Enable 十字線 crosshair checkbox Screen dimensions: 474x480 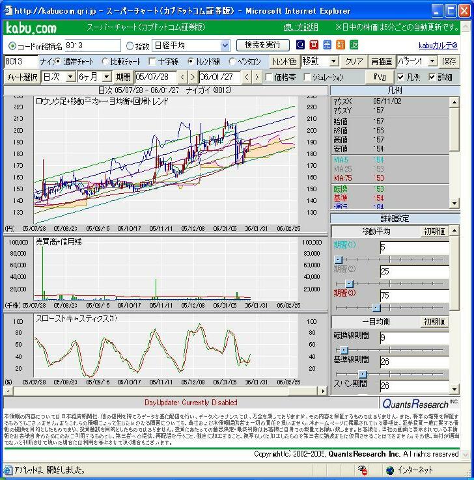coord(152,62)
